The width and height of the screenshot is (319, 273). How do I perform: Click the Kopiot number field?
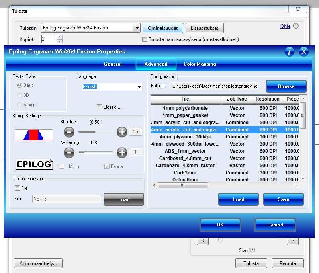(48, 39)
